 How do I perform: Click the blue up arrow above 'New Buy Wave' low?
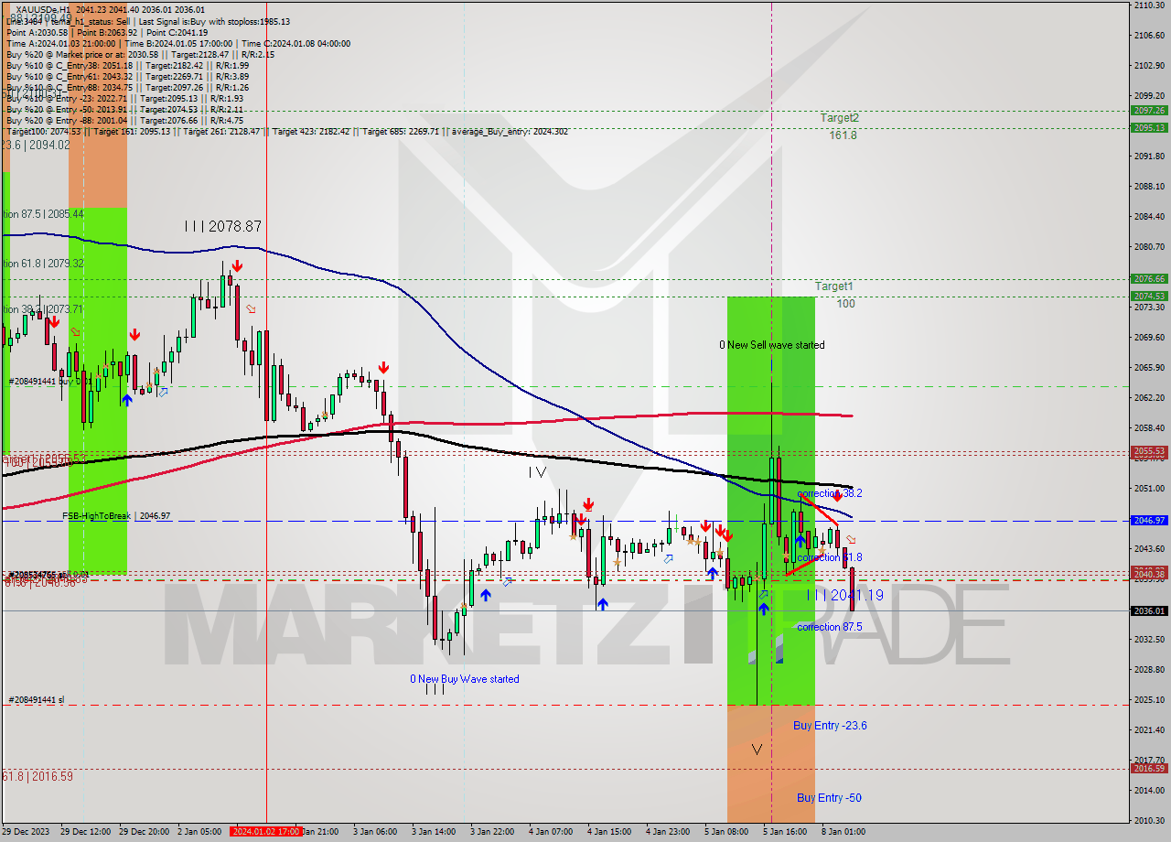point(485,595)
